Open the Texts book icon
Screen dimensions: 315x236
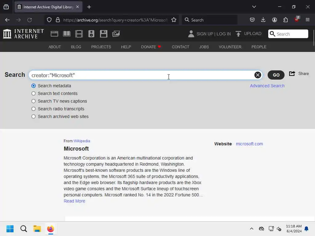(67, 34)
